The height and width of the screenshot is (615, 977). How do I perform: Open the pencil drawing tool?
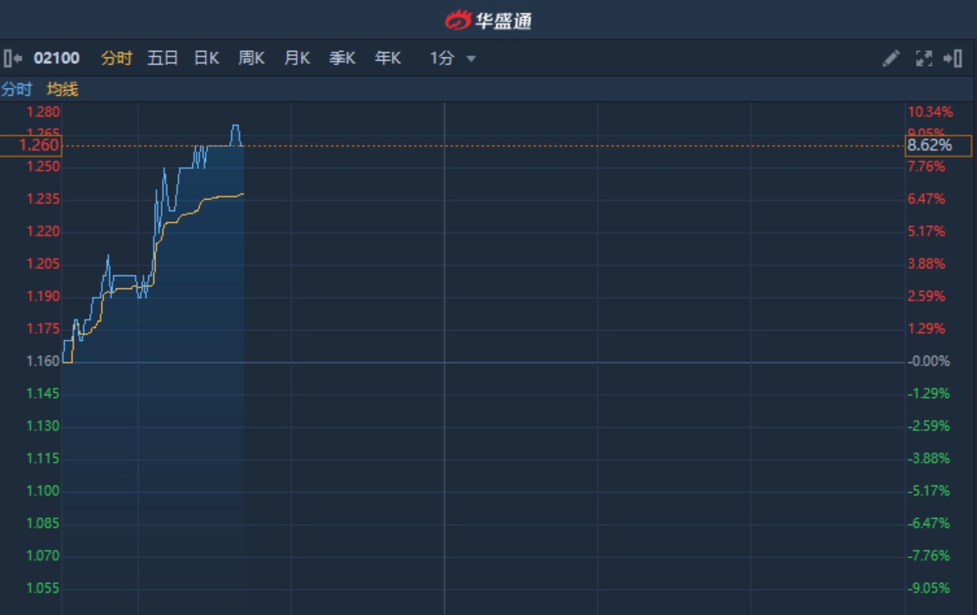point(890,59)
